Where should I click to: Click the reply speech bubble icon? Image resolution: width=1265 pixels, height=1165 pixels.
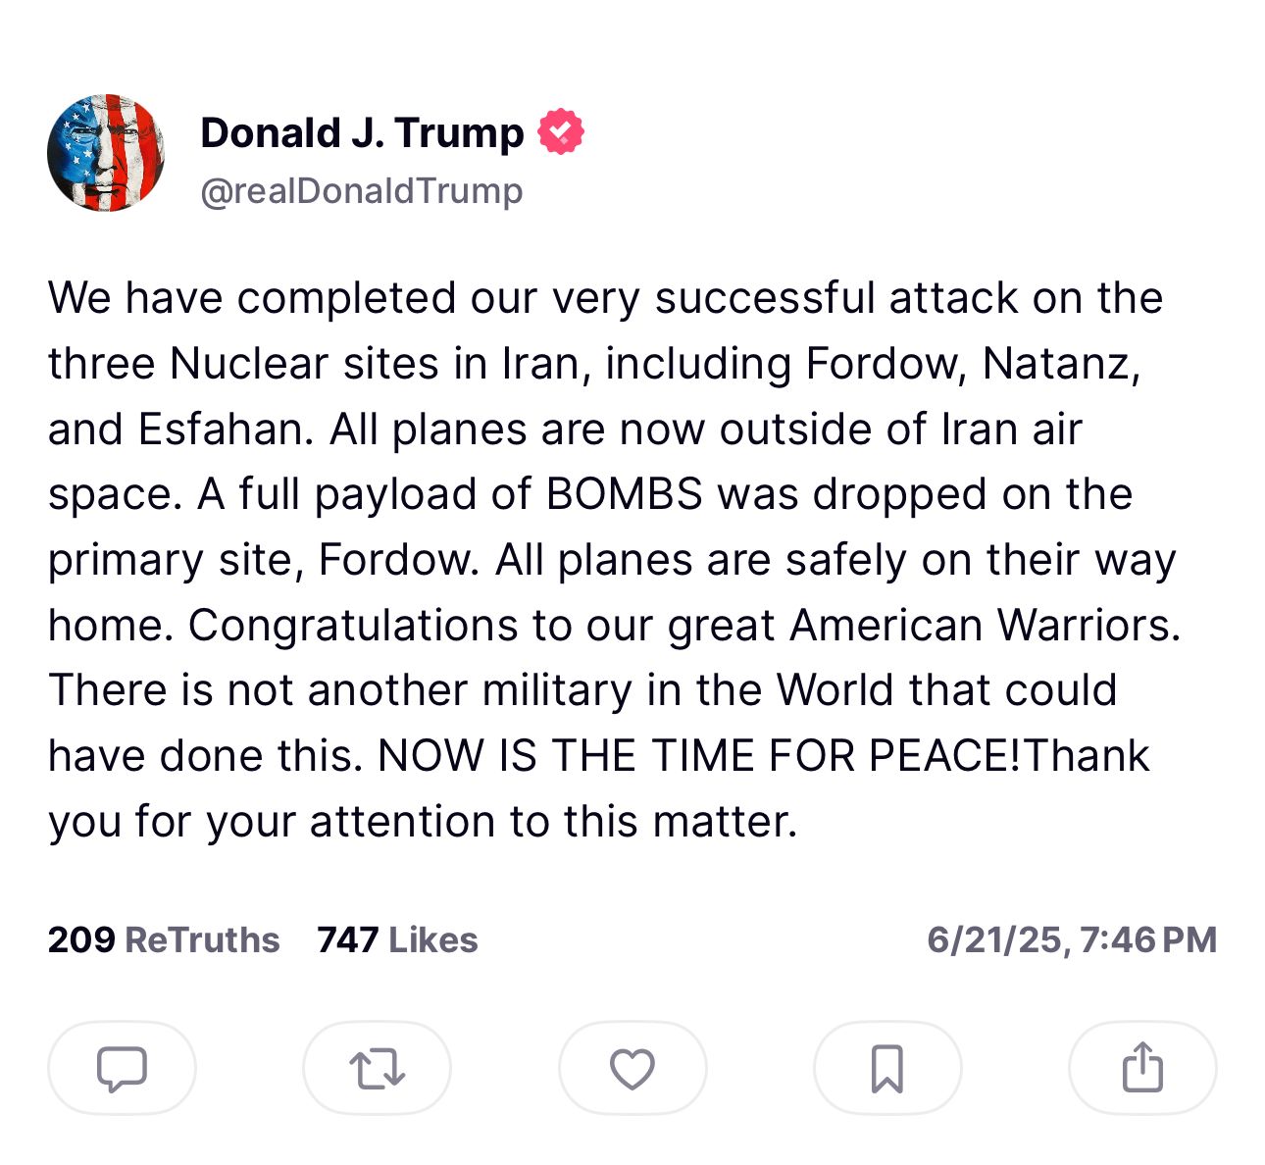coord(122,1068)
